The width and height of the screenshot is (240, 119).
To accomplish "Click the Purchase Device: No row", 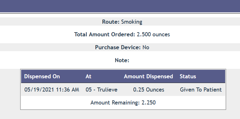I will coord(120,47).
